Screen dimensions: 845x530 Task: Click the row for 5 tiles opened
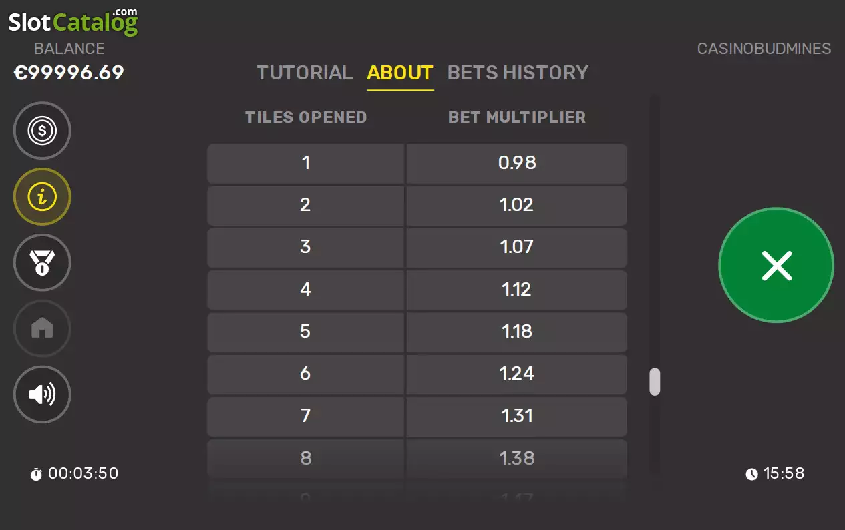pyautogui.click(x=417, y=332)
